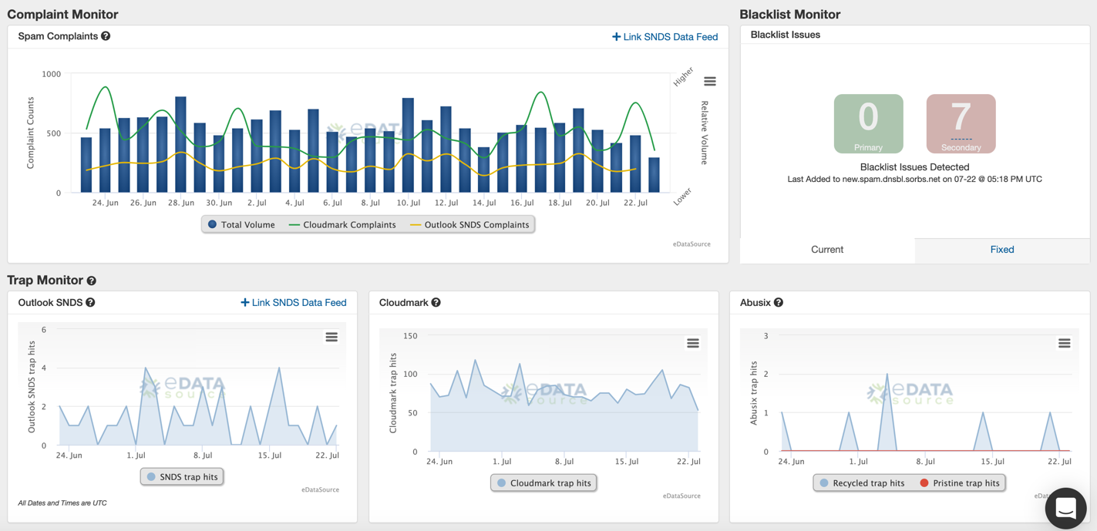Image resolution: width=1097 pixels, height=531 pixels.
Task: Click the Cloudmark panel question mark icon
Action: tap(436, 303)
